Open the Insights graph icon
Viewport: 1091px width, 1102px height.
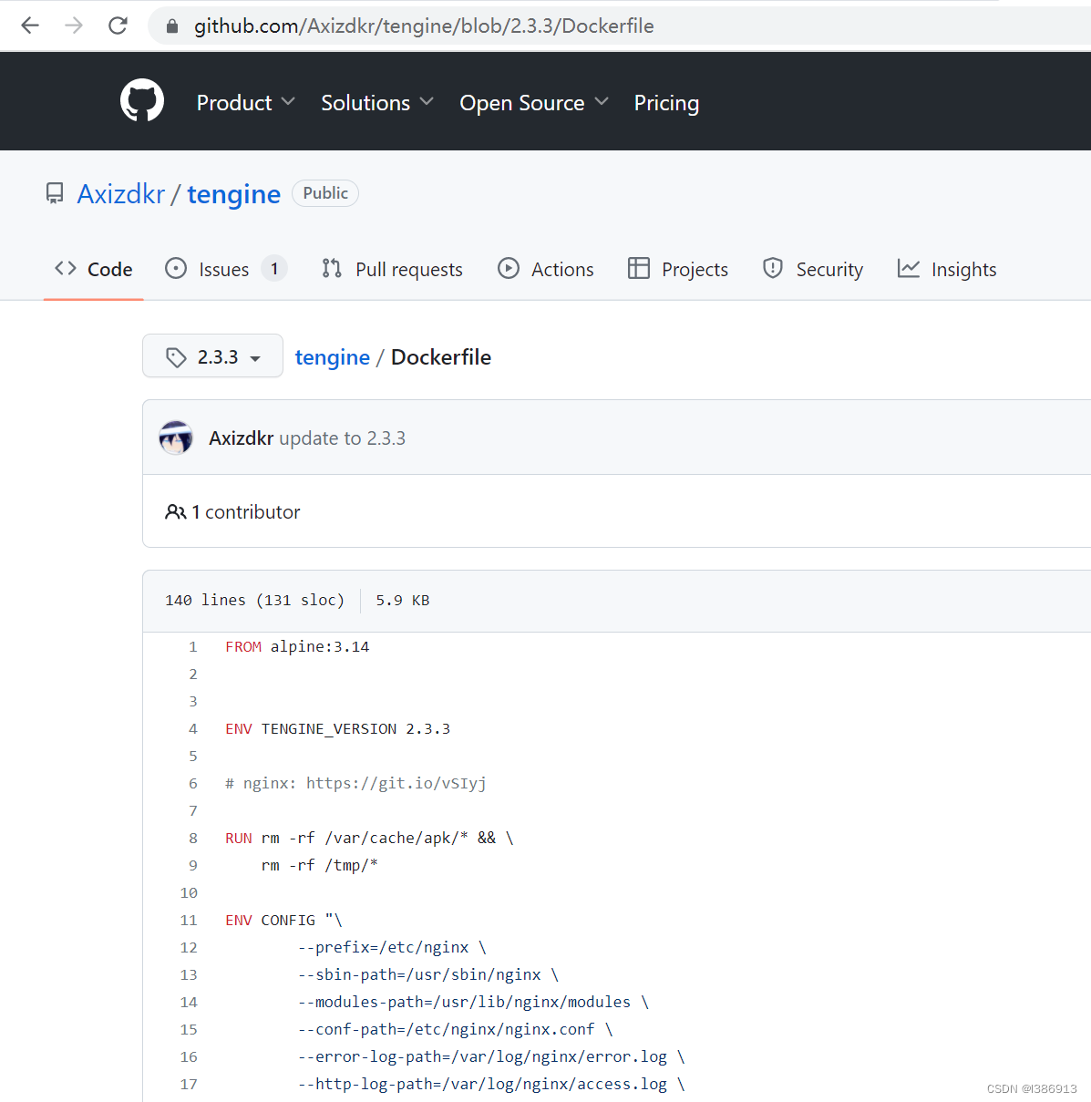909,268
